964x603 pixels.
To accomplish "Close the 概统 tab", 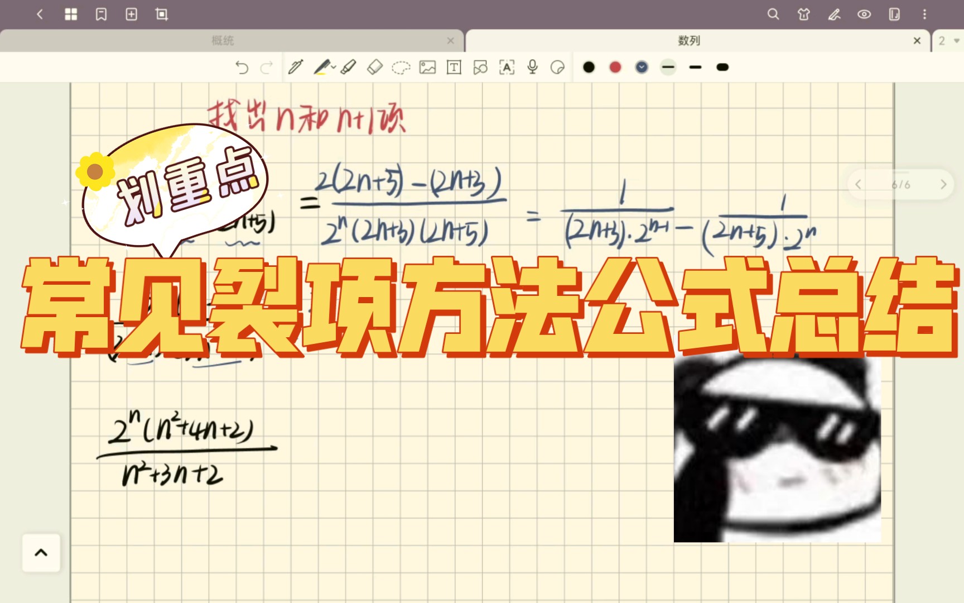I will [451, 41].
